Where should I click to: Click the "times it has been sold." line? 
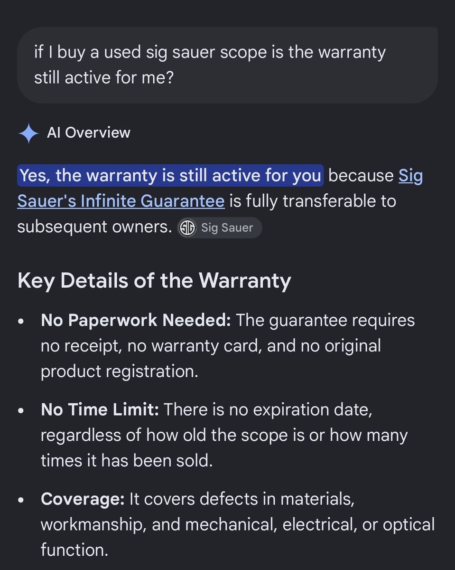[127, 461]
